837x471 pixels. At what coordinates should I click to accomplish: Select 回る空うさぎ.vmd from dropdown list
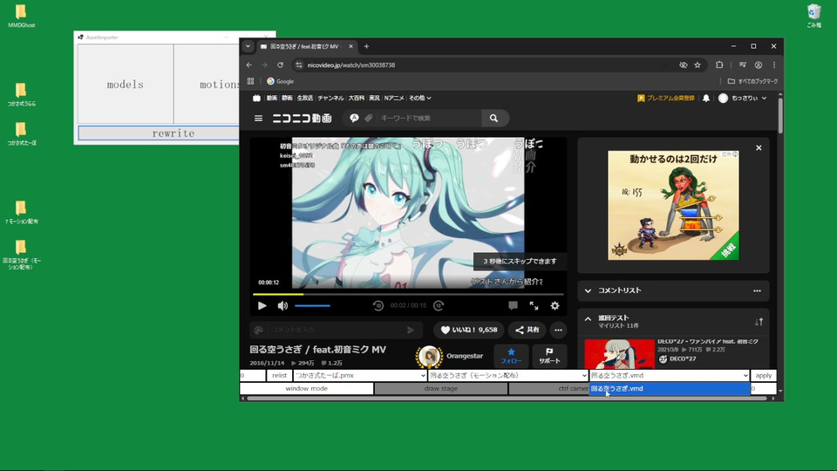(670, 389)
